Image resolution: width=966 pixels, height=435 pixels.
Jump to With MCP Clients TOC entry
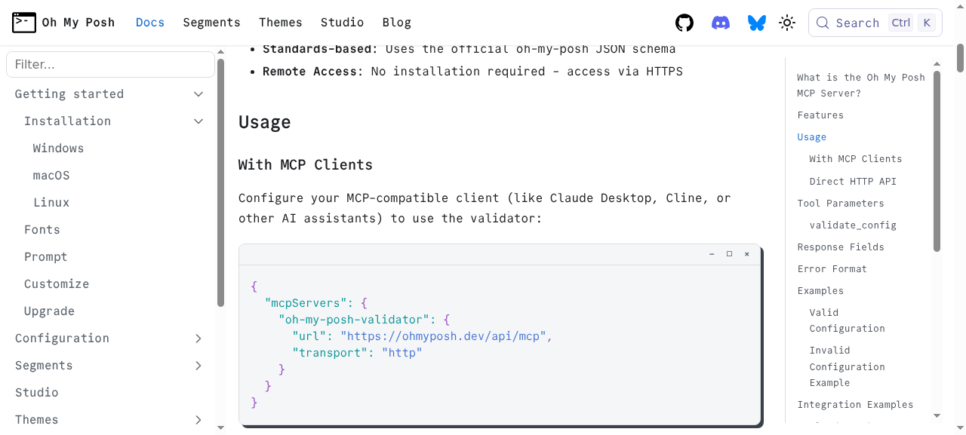tap(856, 159)
